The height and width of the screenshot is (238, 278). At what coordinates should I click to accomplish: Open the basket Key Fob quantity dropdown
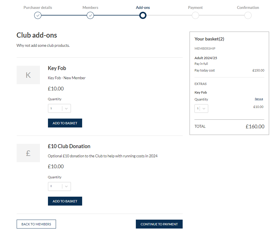(201, 109)
